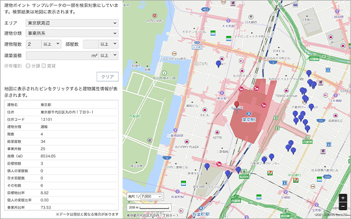Image resolution: width=351 pixels, height=219 pixels.
Task: Click the 二重橋前駅 subway icon
Action: (x=175, y=130)
